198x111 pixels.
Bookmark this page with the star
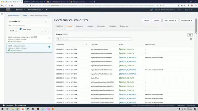pos(163,6)
